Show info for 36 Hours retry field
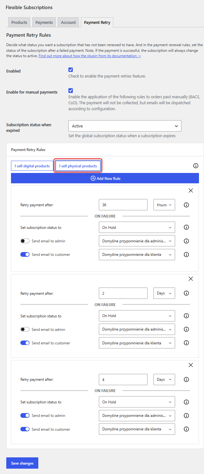204x474 pixels. click(x=186, y=205)
